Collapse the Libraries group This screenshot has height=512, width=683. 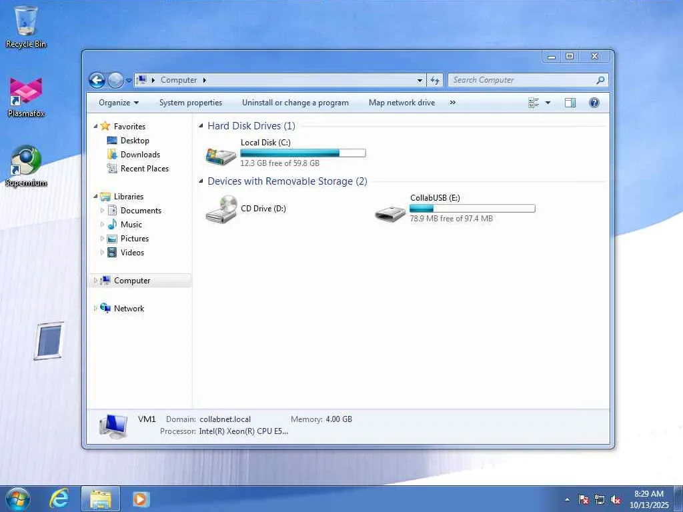tap(95, 197)
